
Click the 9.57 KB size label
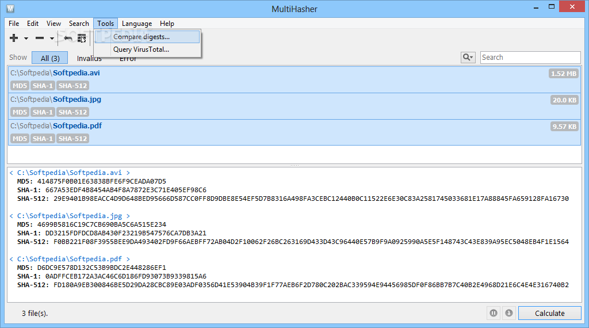pos(564,127)
